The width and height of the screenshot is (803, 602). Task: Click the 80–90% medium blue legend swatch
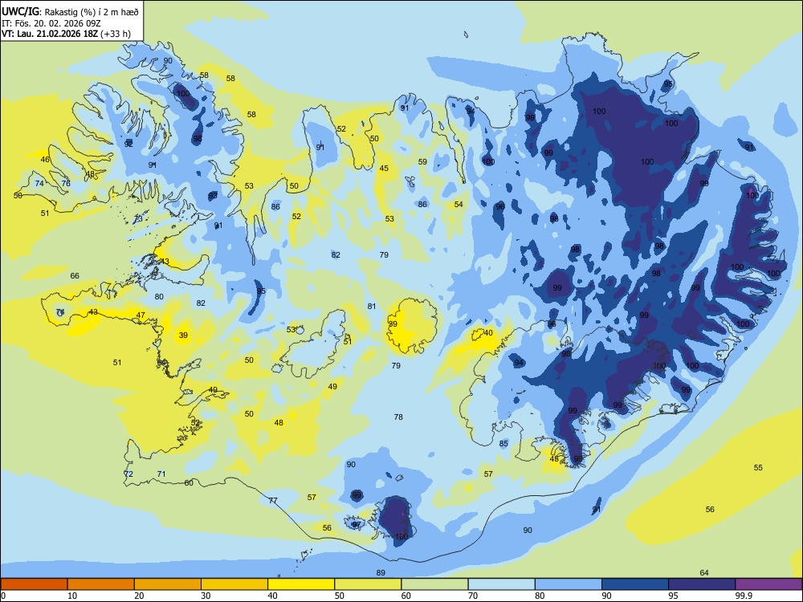pos(569,584)
